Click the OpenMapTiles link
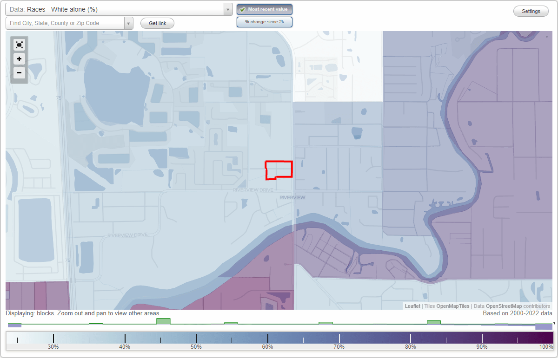Screen dimensions: 558x358 (x=452, y=306)
